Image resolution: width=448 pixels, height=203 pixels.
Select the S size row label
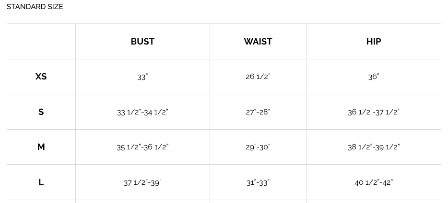(41, 112)
